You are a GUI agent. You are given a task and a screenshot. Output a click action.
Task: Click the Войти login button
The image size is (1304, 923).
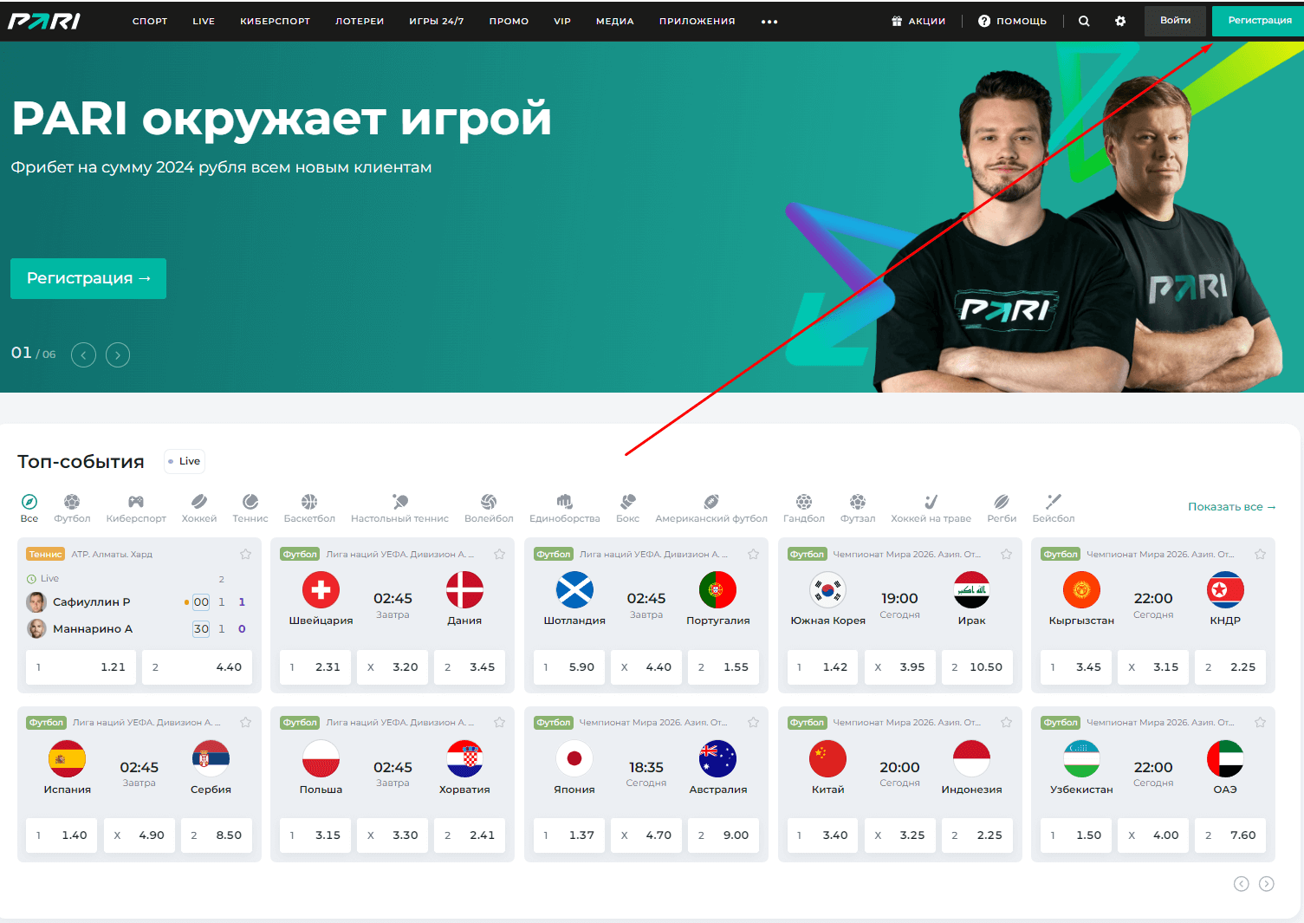(x=1175, y=21)
